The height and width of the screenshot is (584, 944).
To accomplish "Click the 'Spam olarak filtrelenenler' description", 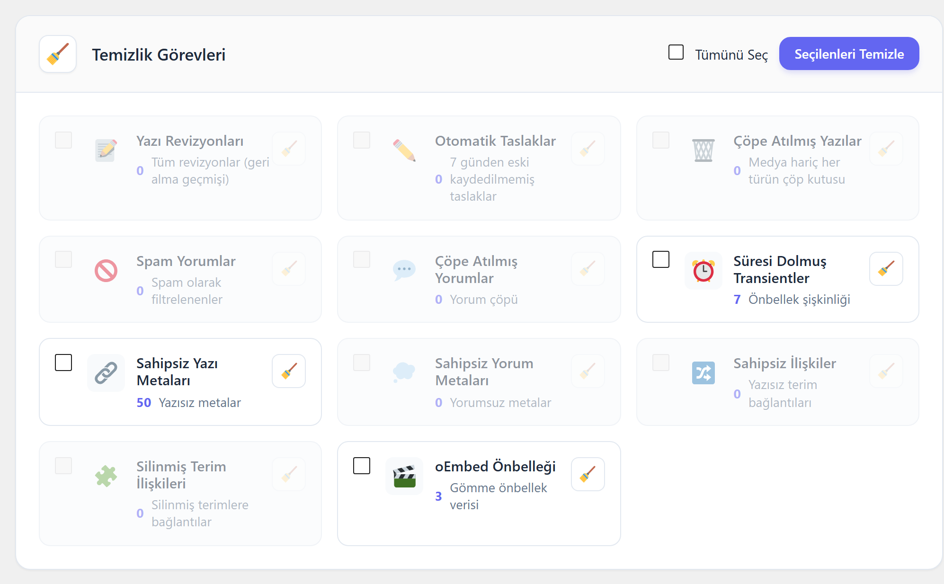I will (x=187, y=291).
